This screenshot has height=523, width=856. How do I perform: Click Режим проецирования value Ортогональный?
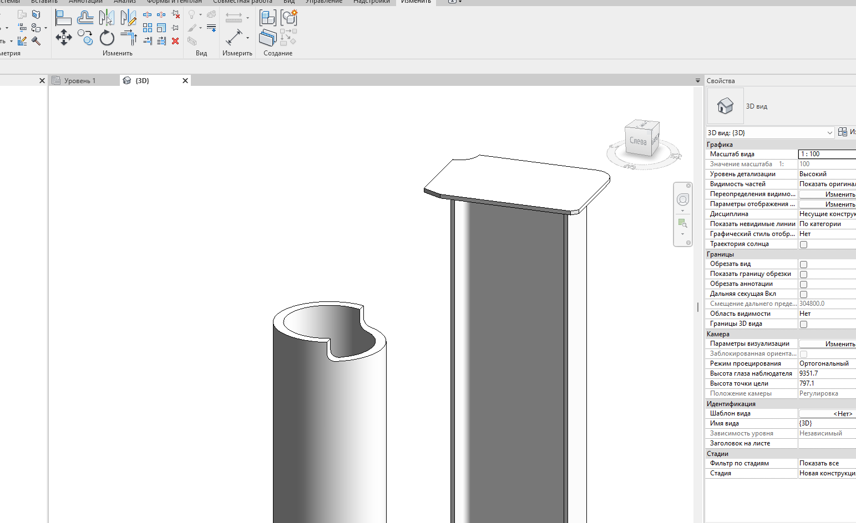tap(827, 363)
